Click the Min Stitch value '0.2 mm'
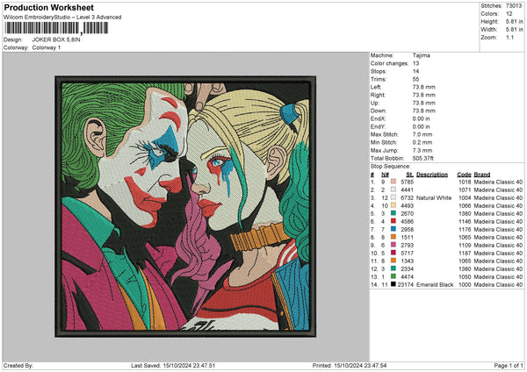 pyautogui.click(x=422, y=142)
